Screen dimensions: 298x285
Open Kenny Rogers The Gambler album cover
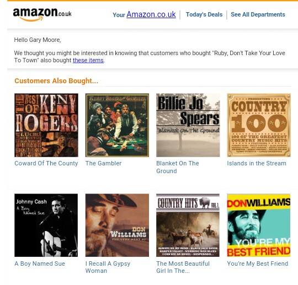pos(117,125)
